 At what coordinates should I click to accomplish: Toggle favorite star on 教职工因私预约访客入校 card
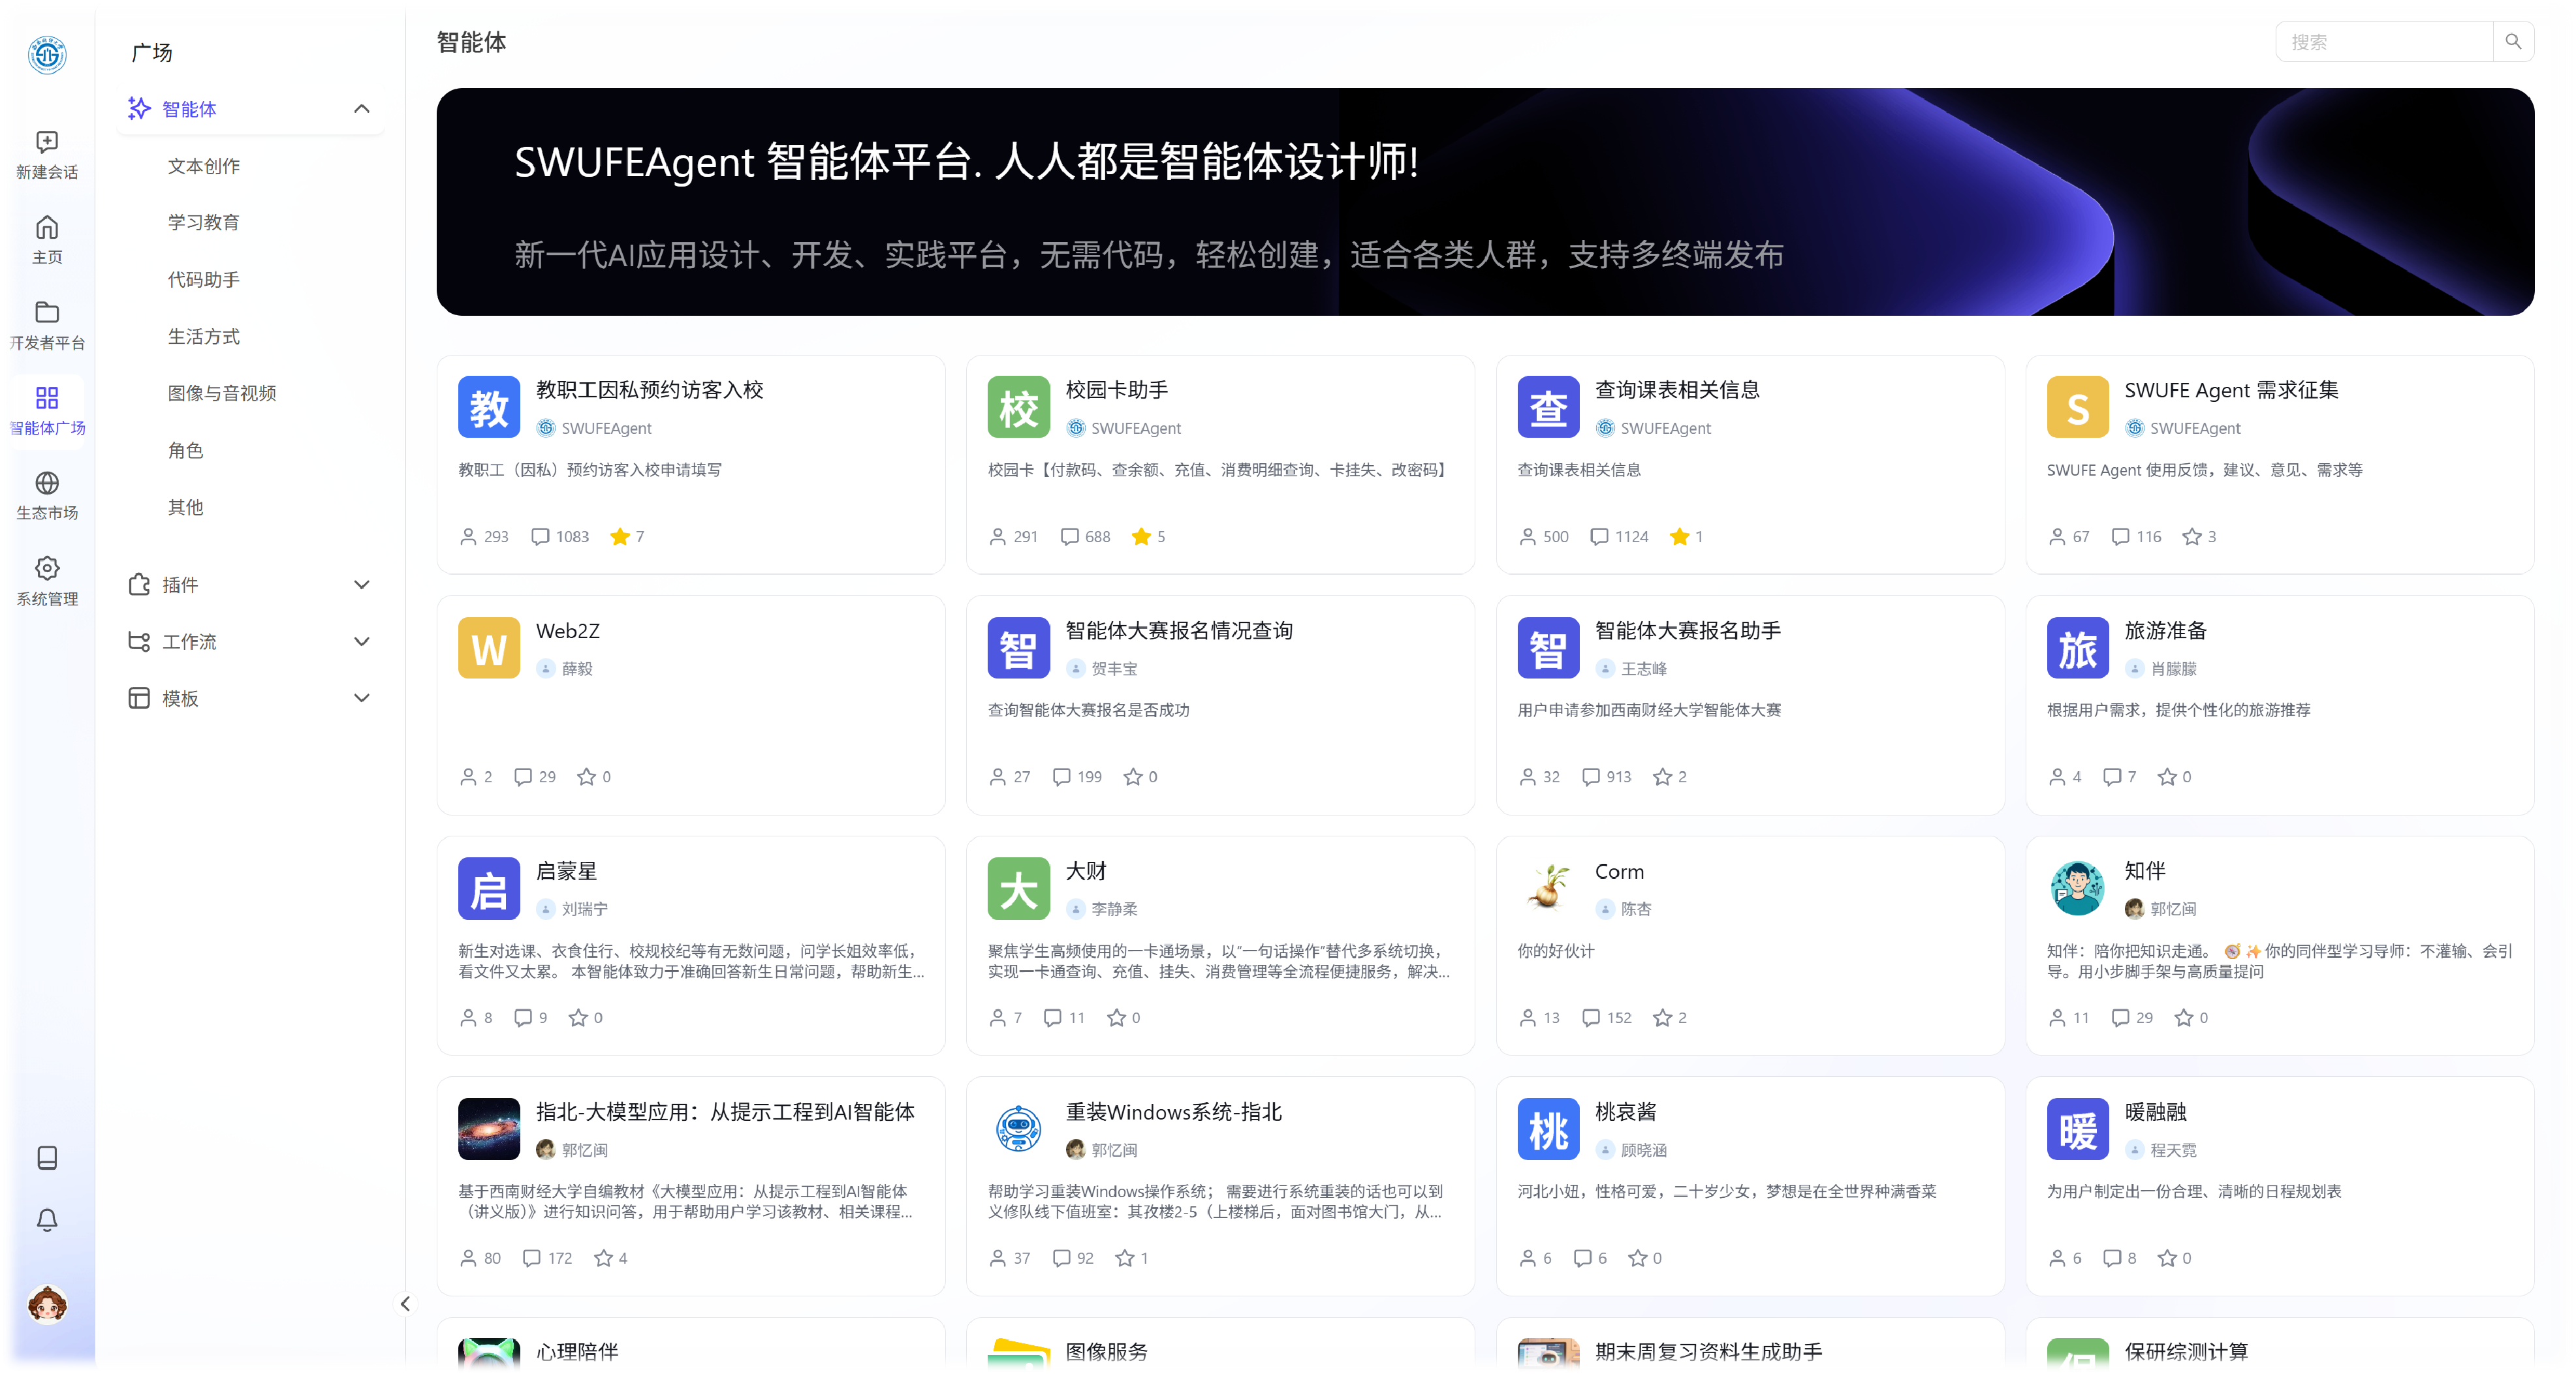click(620, 536)
